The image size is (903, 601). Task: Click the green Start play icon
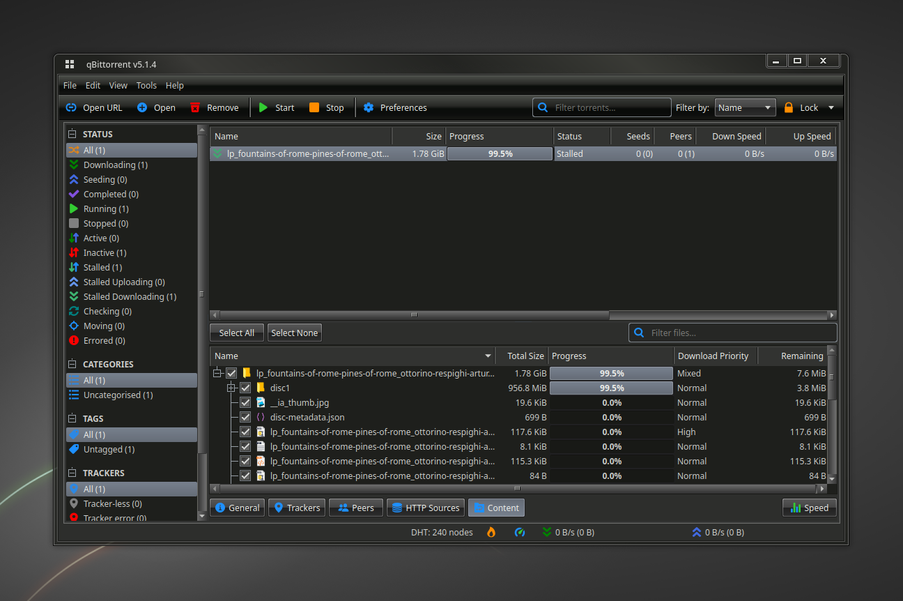263,107
